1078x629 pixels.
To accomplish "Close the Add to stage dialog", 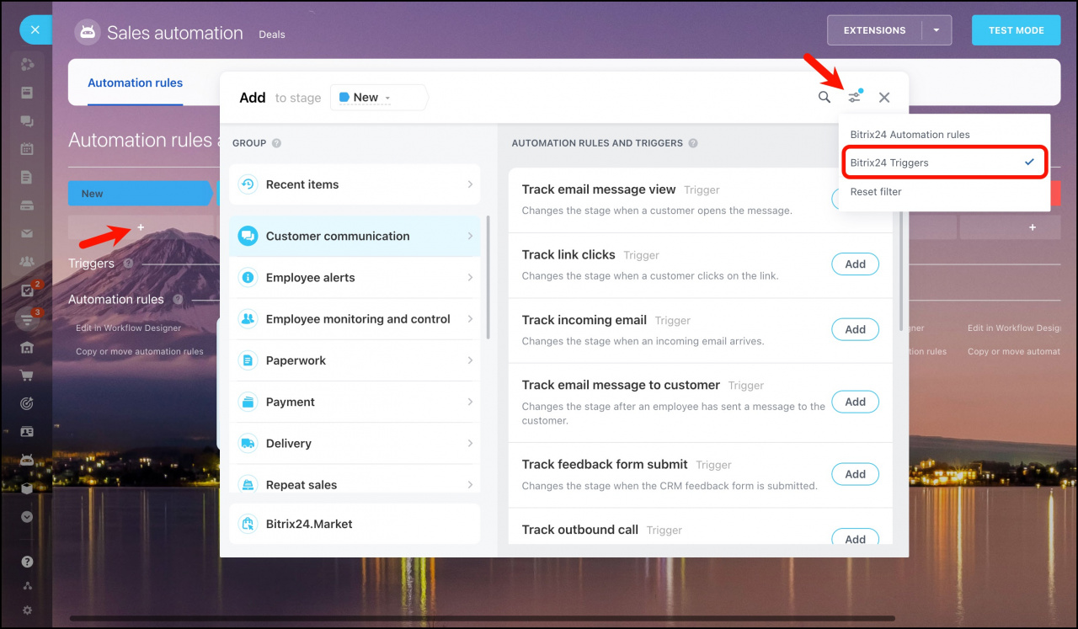I will click(884, 97).
